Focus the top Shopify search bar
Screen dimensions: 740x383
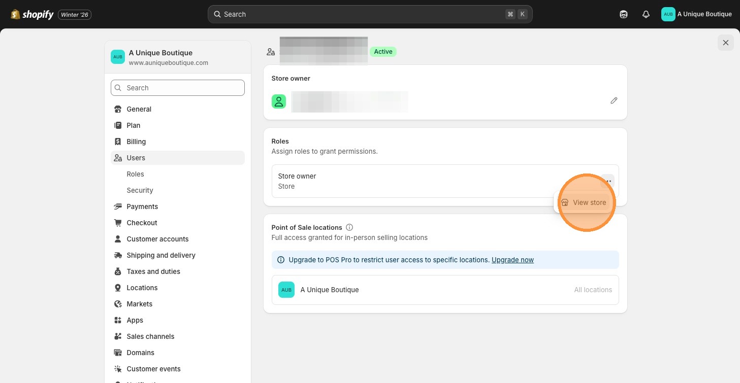tap(370, 14)
